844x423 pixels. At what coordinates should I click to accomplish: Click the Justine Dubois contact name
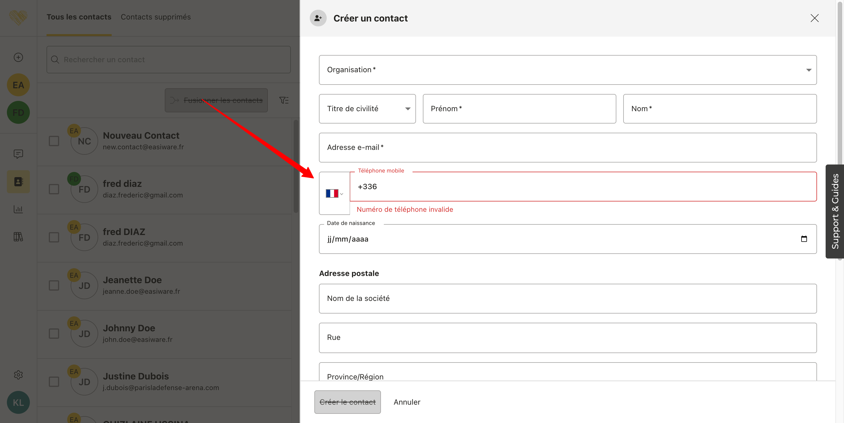point(136,376)
